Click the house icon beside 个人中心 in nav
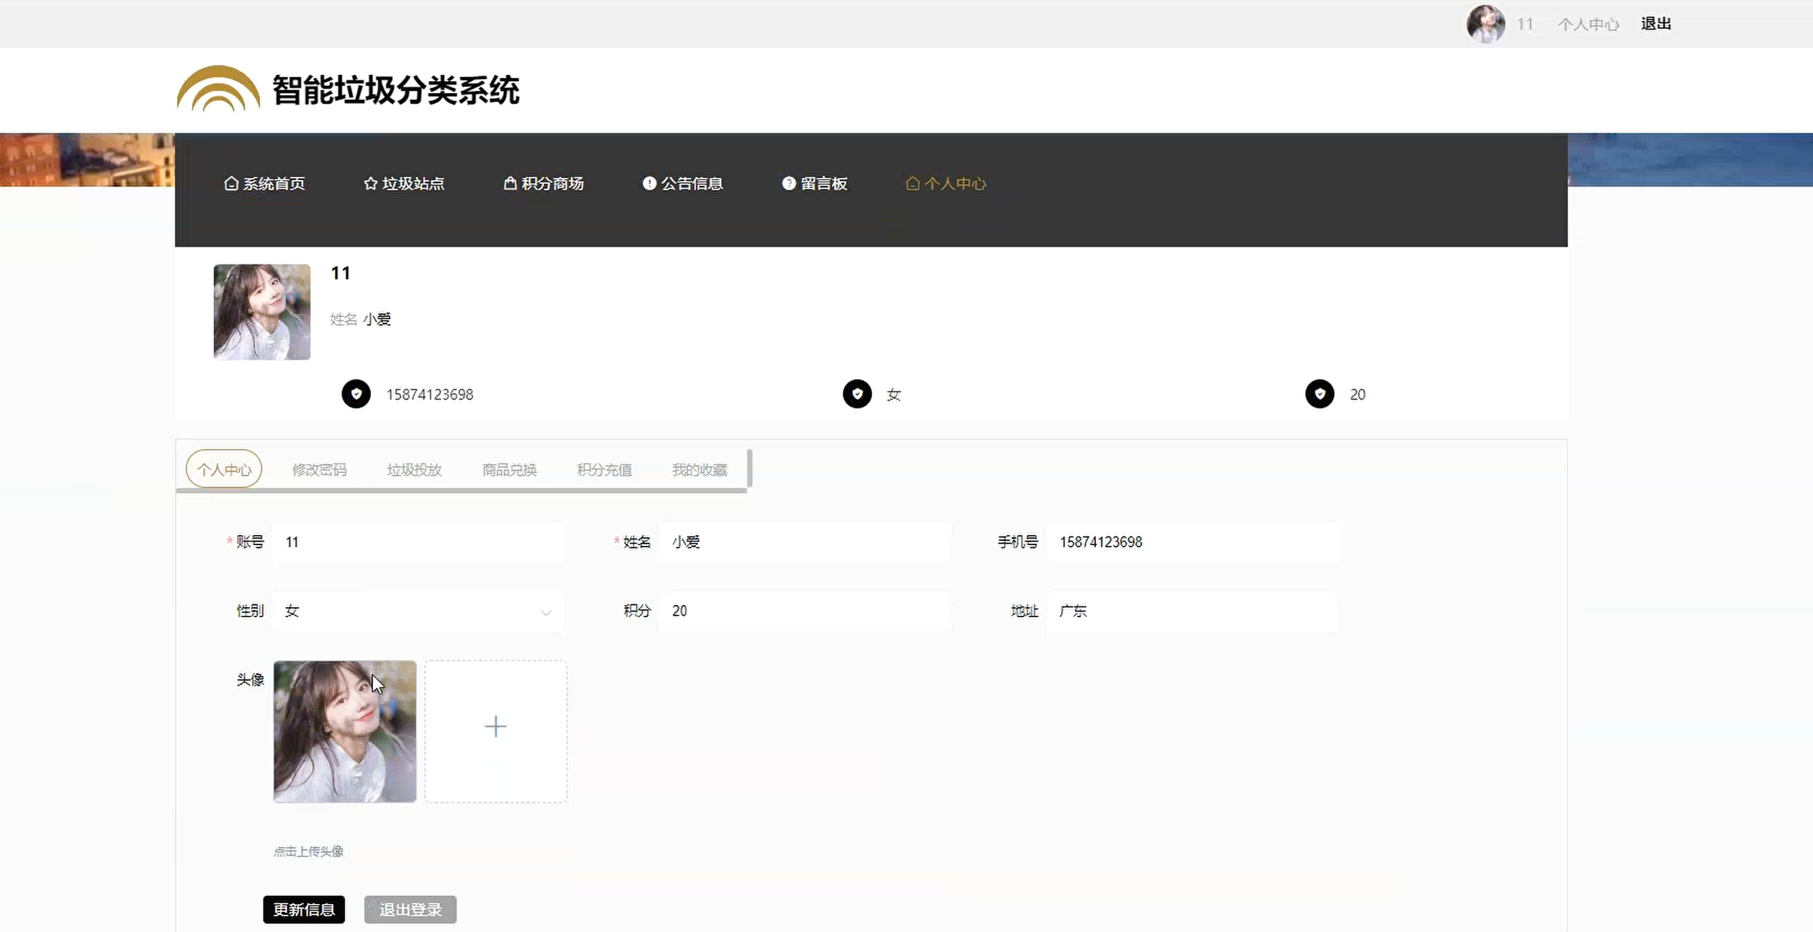Image resolution: width=1813 pixels, height=932 pixels. (x=912, y=184)
